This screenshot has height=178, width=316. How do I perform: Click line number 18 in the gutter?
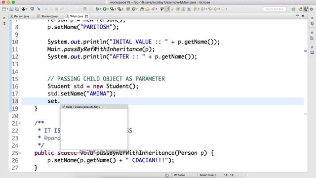[x=15, y=101]
